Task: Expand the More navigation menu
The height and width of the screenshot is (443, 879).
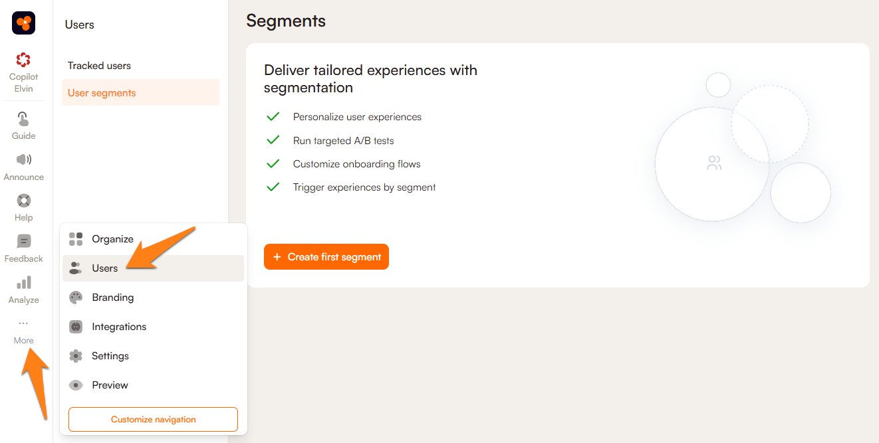Action: click(23, 331)
